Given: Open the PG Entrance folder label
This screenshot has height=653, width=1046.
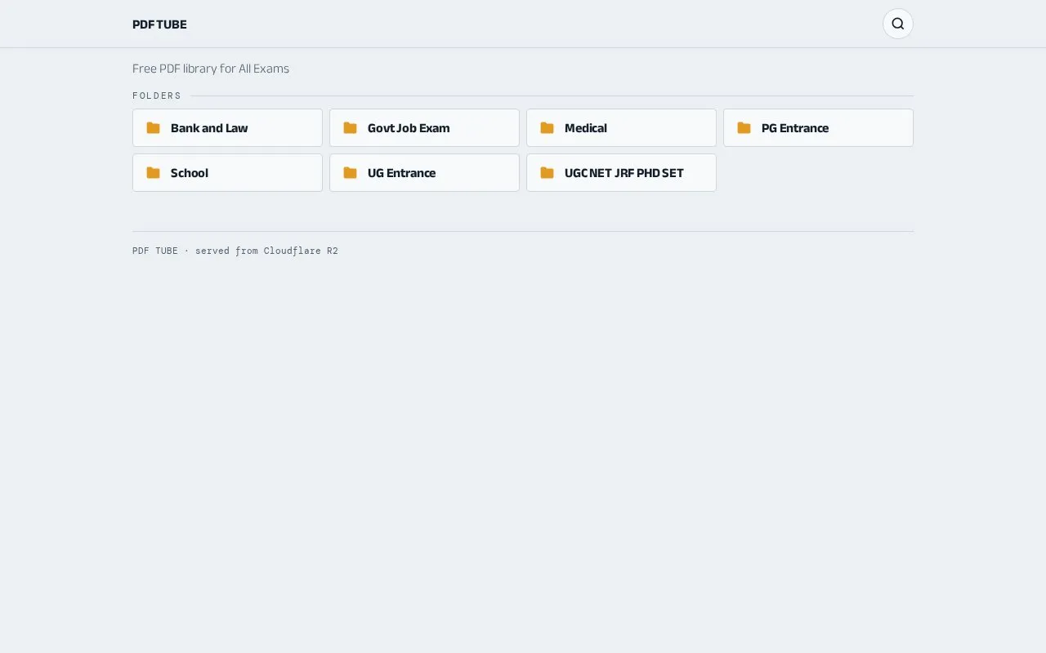Looking at the screenshot, I should pyautogui.click(x=795, y=128).
